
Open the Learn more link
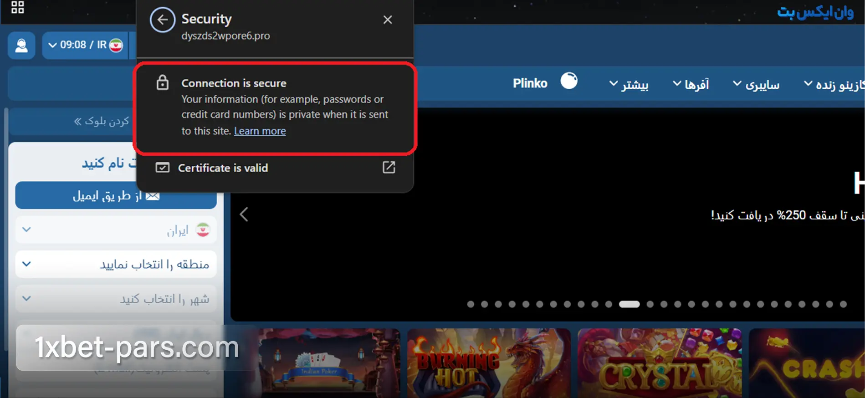pyautogui.click(x=260, y=131)
